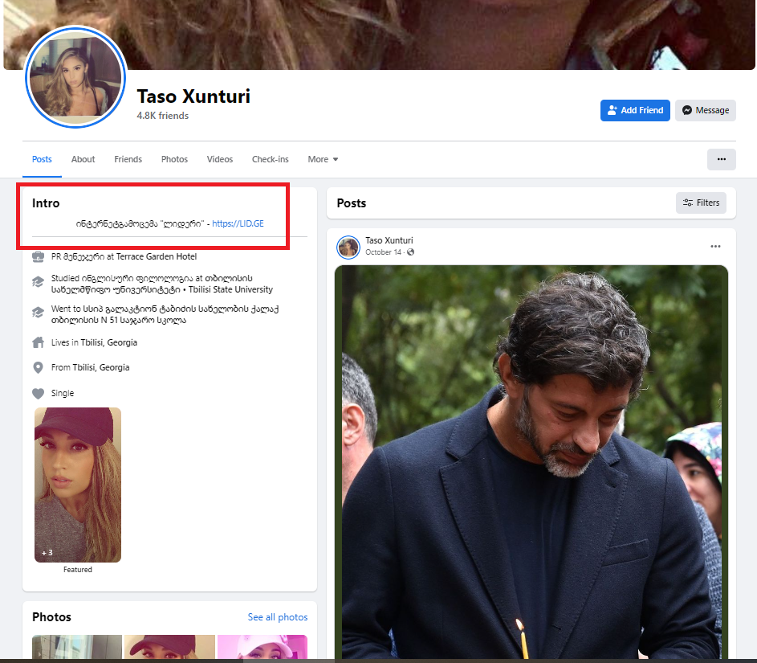The height and width of the screenshot is (663, 757).
Task: Open the large post photo of the man
Action: (x=531, y=461)
